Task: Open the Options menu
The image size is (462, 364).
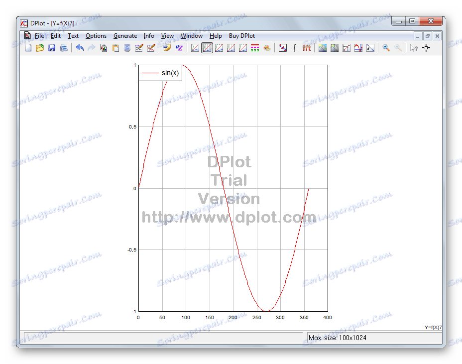Action: click(96, 36)
